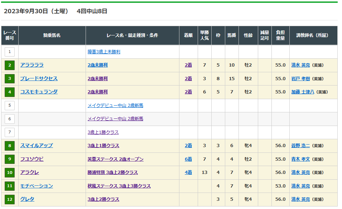This screenshot has height=209, width=342.
Task: Open the ブレードサクセス horse link
Action: [x=39, y=79]
